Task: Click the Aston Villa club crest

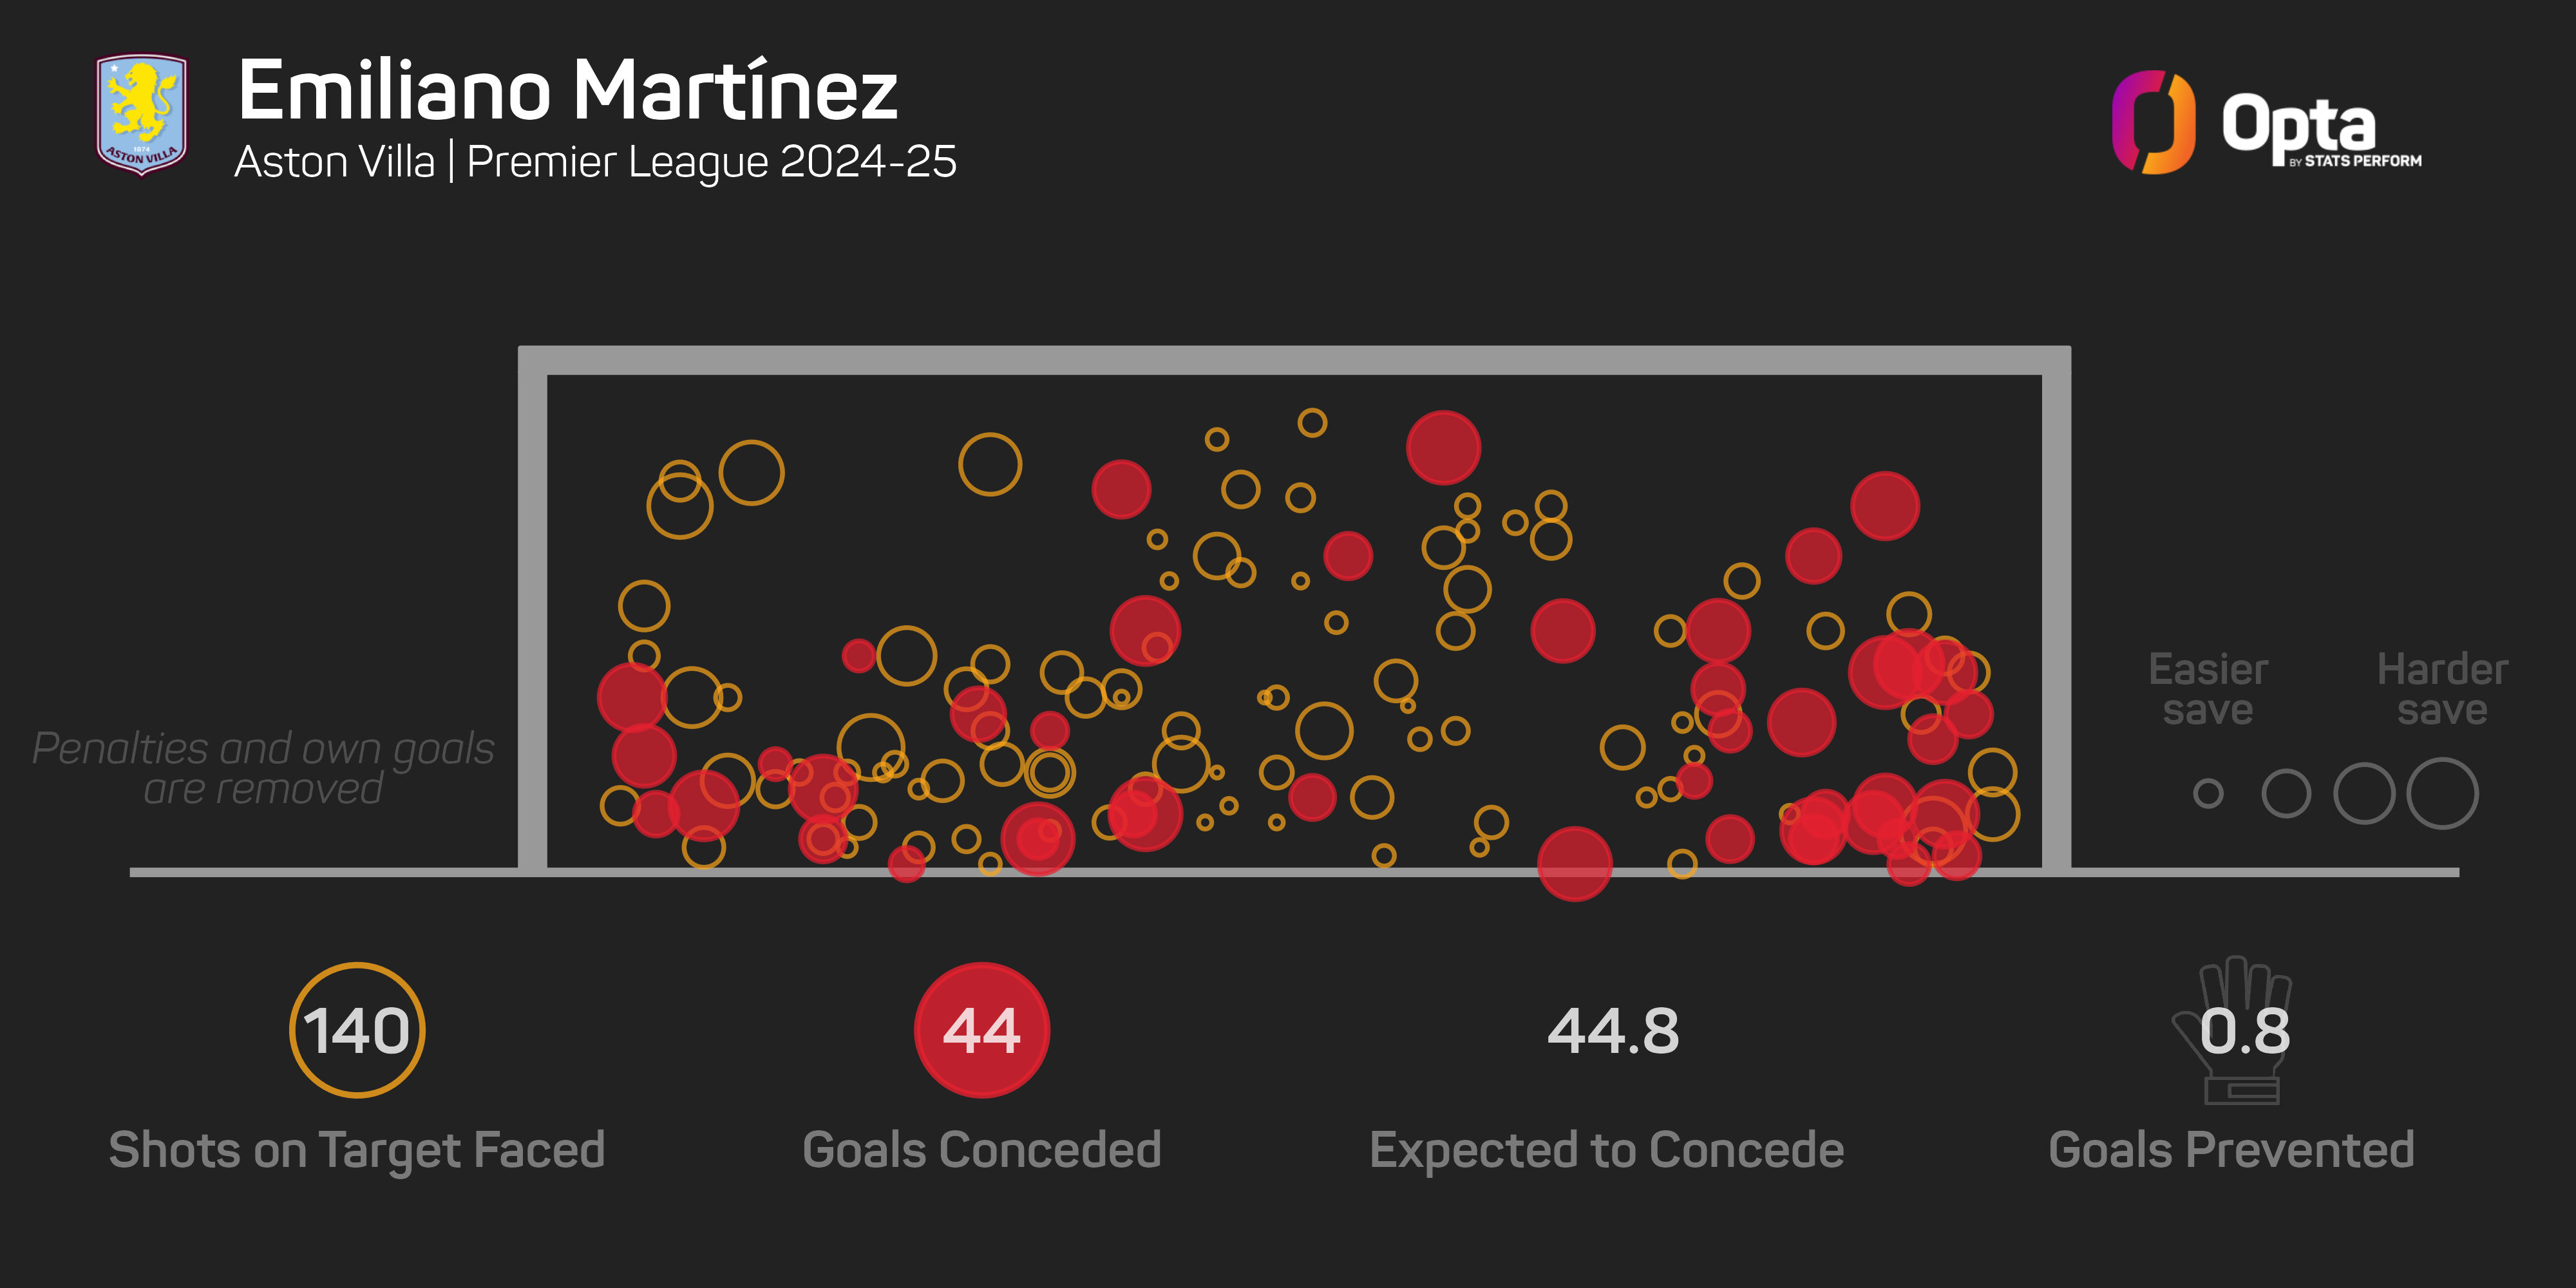Action: pos(141,114)
